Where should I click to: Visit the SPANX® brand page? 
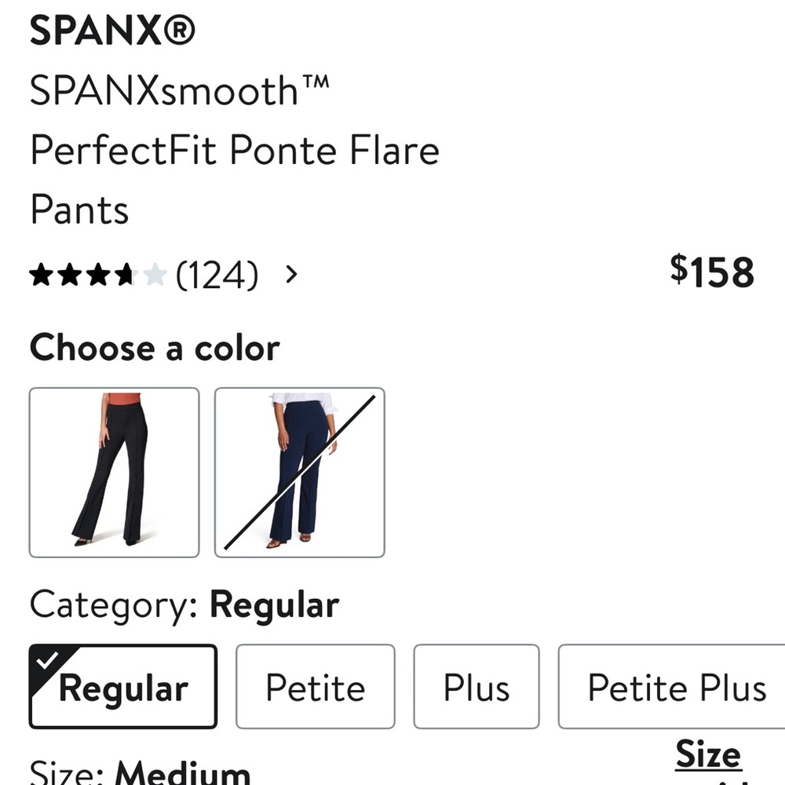point(112,30)
